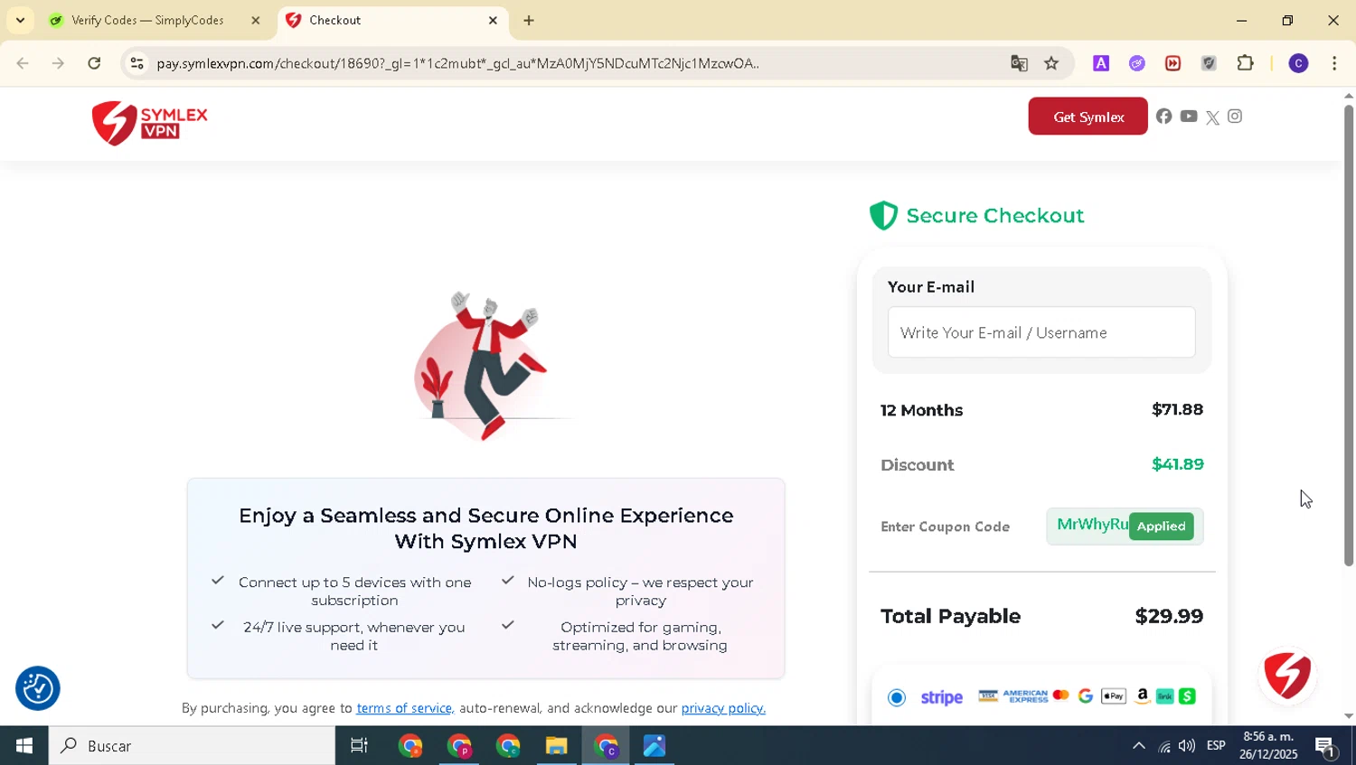Viewport: 1356px width, 765px height.
Task: Show hidden system tray icons
Action: point(1139,746)
